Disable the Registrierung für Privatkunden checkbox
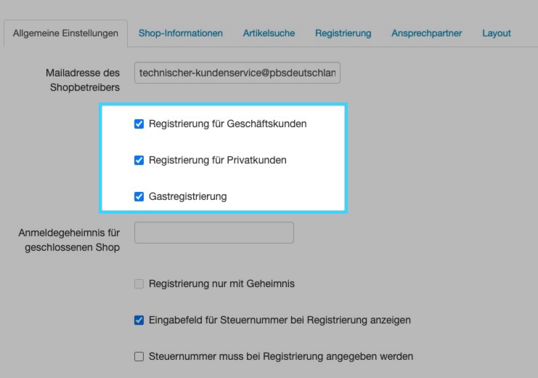Image resolution: width=538 pixels, height=378 pixels. 139,161
